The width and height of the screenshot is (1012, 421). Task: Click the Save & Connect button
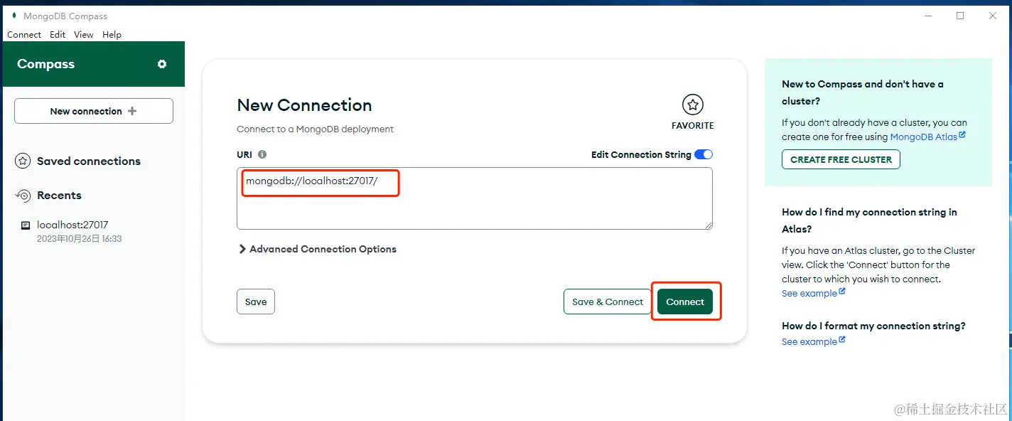point(608,302)
